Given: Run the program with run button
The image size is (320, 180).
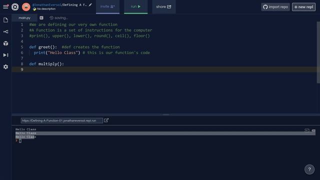Looking at the screenshot, I should (x=135, y=6).
